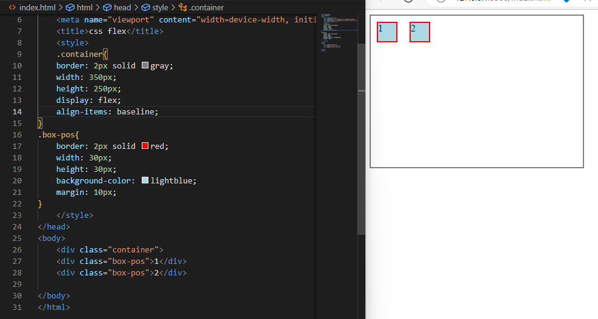Click the closing </style> tag
Screen dimensions: 598x319
tap(75, 215)
